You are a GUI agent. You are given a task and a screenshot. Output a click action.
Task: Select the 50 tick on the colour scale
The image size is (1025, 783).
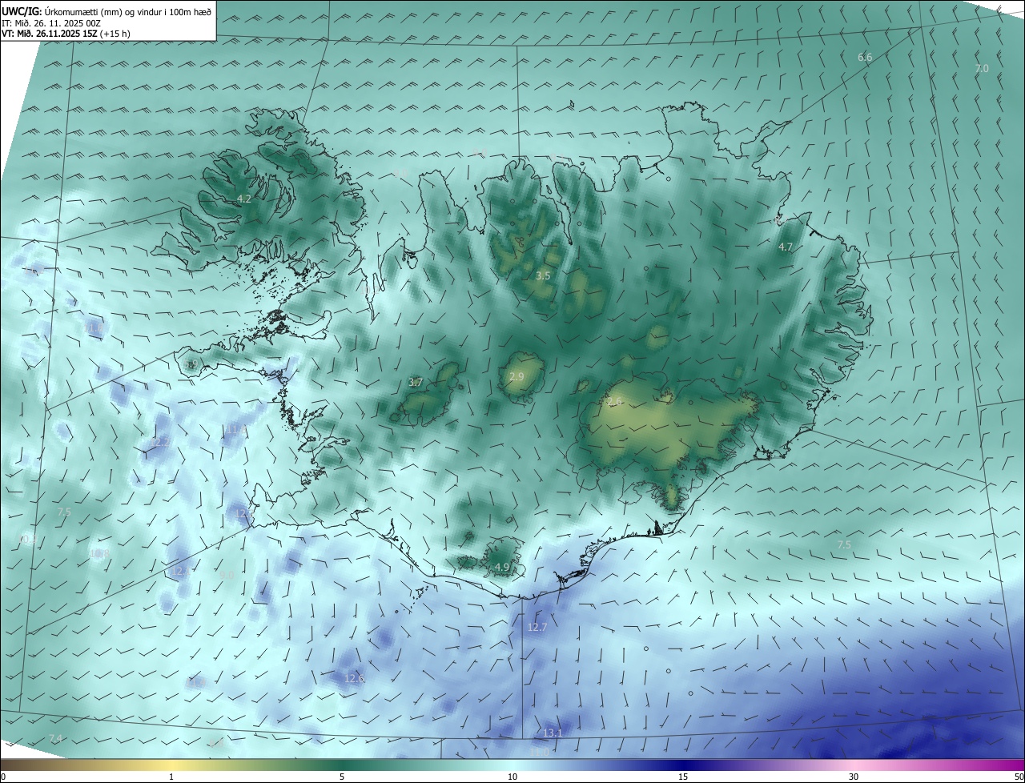1018,777
